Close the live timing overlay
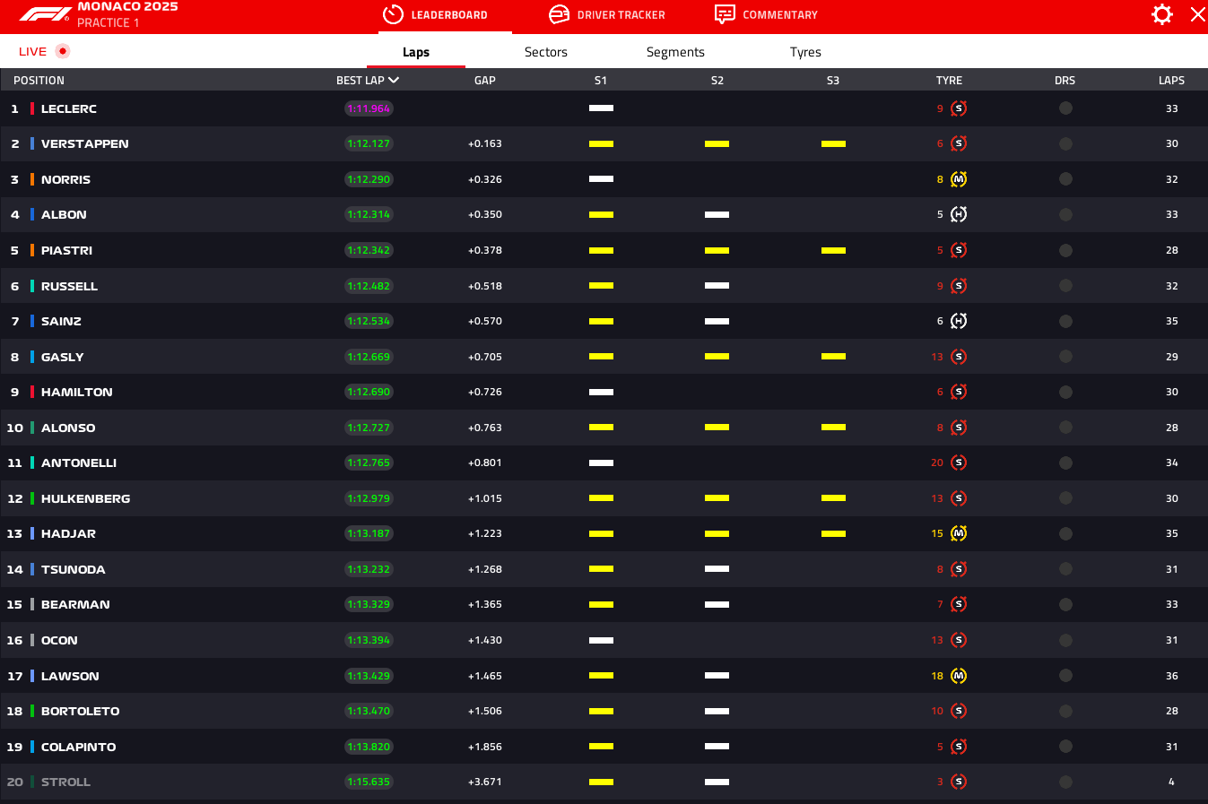The width and height of the screenshot is (1208, 804). 1198,14
